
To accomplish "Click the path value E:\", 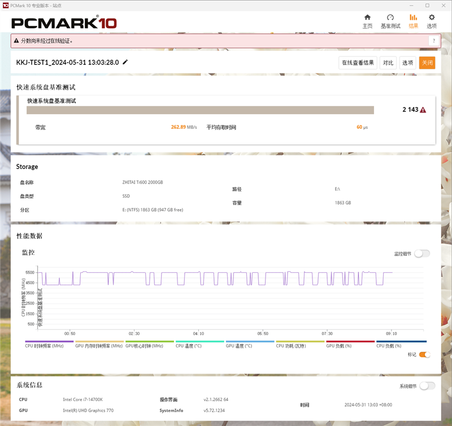I will tap(337, 189).
